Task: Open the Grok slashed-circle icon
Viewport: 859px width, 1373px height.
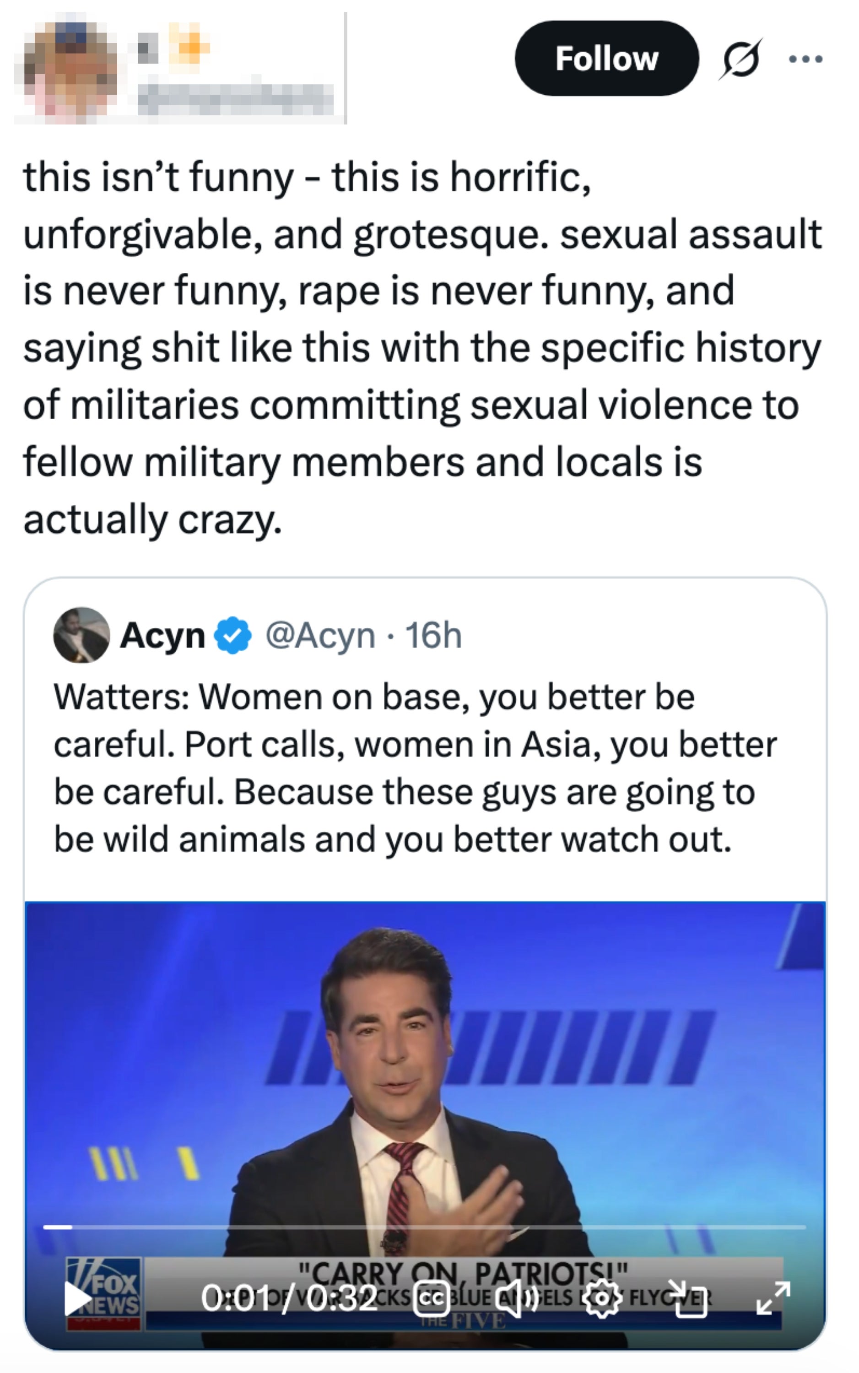Action: coord(740,59)
